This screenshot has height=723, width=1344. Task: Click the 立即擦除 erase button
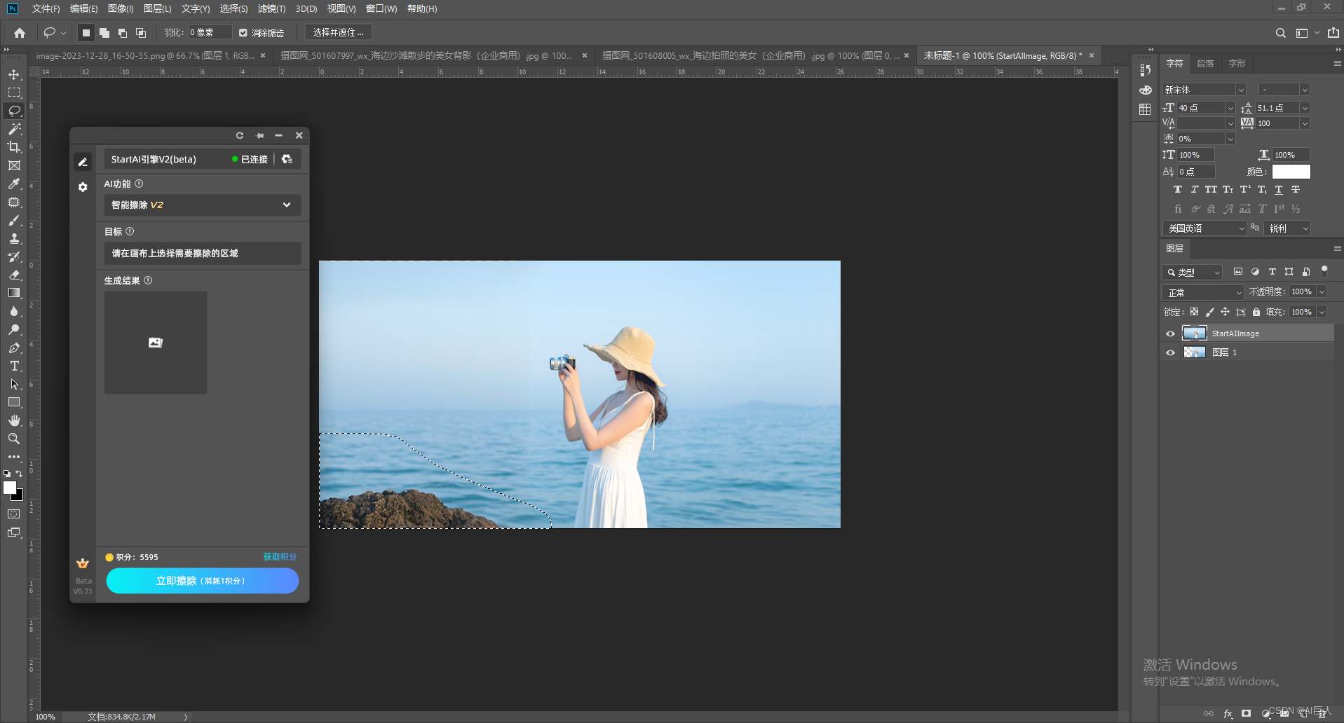203,581
